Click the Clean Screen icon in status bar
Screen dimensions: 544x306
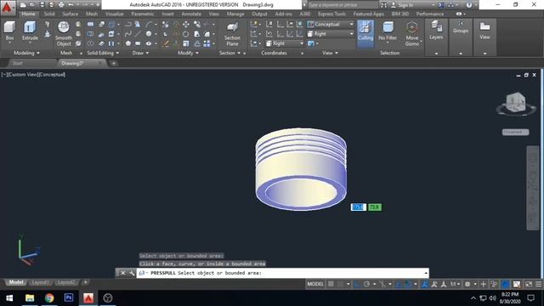529,284
